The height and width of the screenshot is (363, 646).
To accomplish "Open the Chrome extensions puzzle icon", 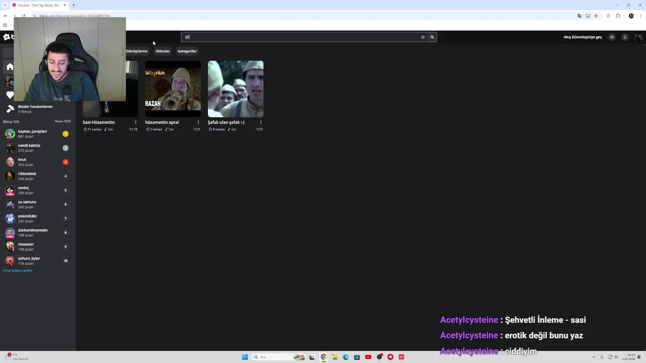I will 618,16.
